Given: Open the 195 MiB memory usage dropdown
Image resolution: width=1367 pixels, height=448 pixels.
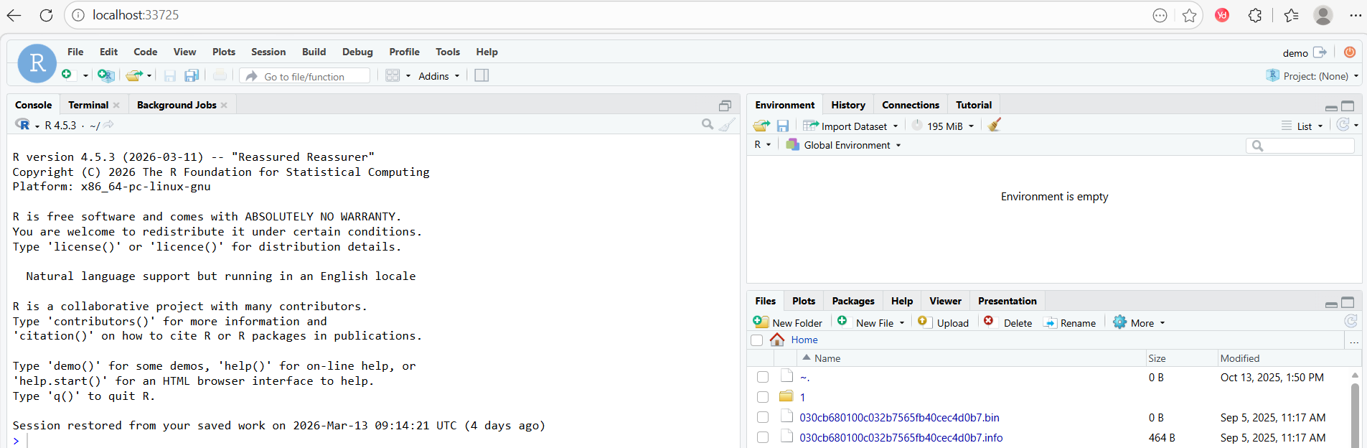Looking at the screenshot, I should 943,126.
